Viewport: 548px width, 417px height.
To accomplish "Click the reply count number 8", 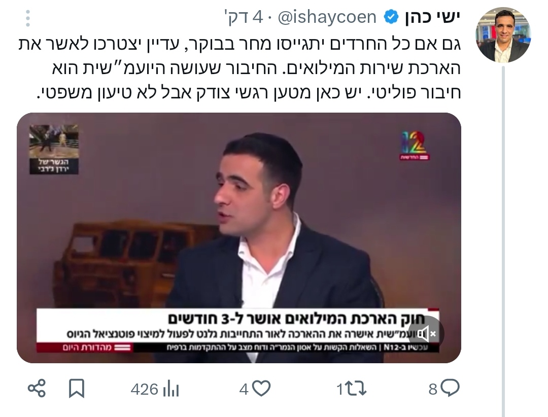I will point(433,389).
